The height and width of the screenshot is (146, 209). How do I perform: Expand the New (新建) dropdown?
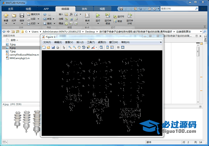click(x=6, y=24)
